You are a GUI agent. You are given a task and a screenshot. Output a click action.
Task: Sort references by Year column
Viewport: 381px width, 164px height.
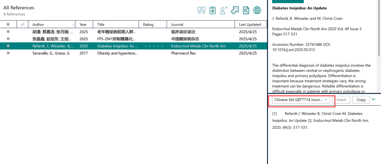click(84, 25)
